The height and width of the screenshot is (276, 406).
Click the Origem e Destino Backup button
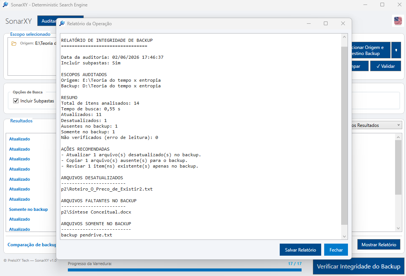(x=371, y=50)
